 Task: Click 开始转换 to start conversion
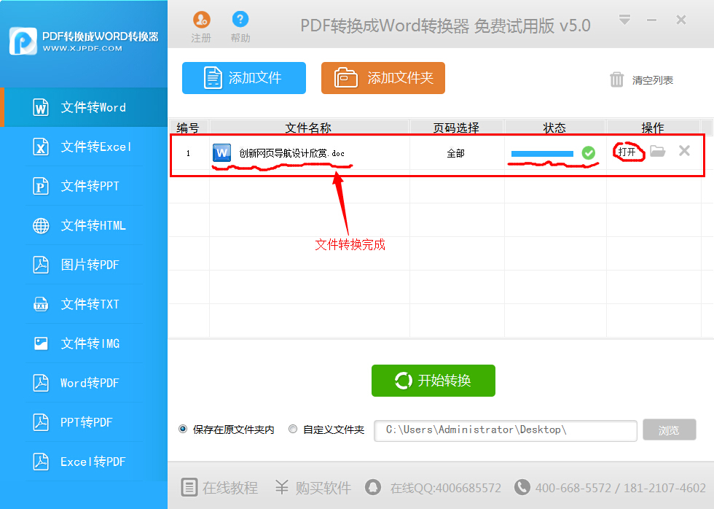(433, 380)
